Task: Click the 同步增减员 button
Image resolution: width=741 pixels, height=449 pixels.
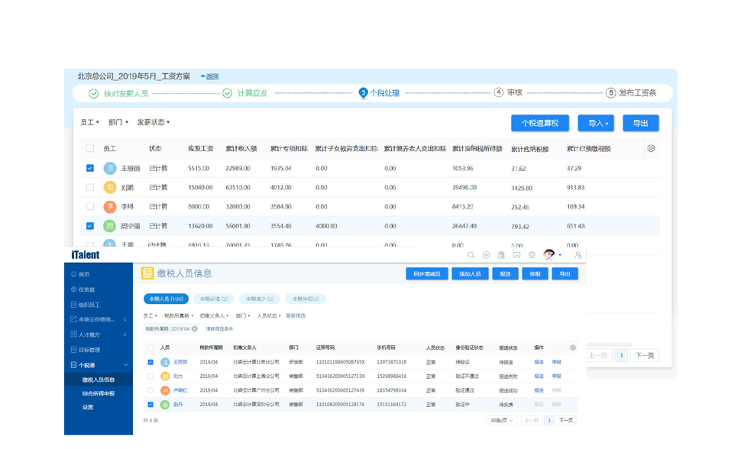Action: pyautogui.click(x=427, y=273)
